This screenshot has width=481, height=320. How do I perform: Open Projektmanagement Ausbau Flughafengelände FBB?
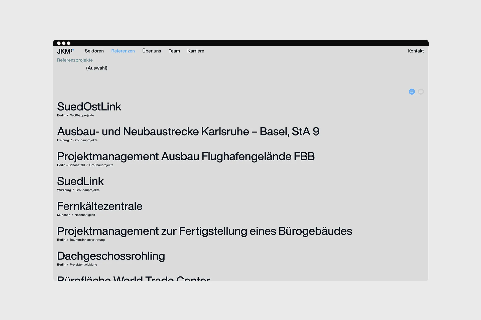(x=186, y=156)
